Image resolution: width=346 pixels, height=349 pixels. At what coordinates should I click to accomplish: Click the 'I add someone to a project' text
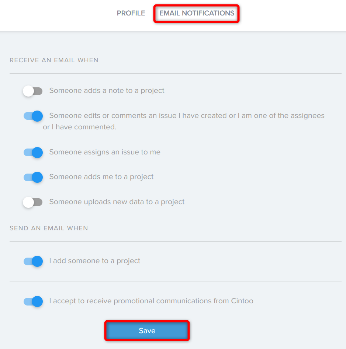point(95,261)
